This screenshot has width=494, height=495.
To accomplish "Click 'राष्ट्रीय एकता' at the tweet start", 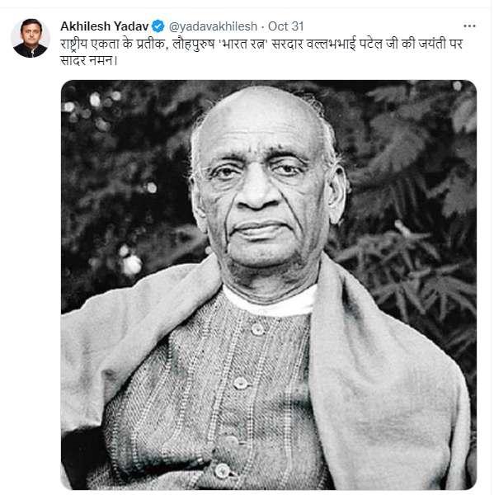I will (x=90, y=45).
